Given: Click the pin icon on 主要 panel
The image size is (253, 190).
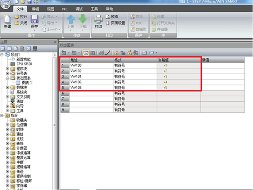Looking at the screenshot, I should [x=55, y=42].
